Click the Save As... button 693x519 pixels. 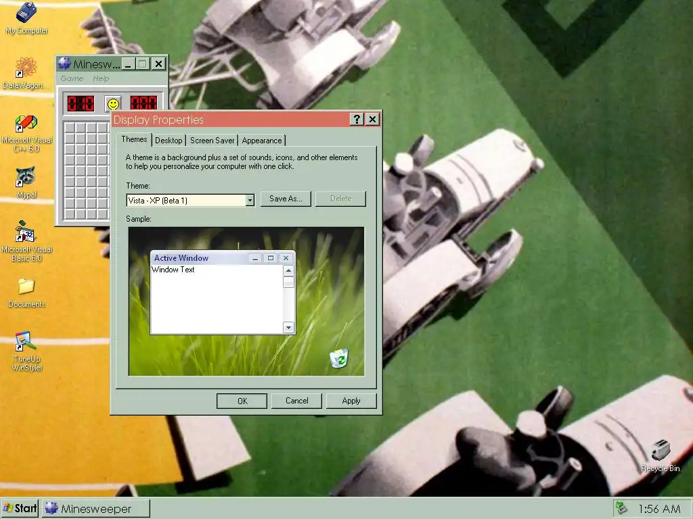click(x=286, y=199)
